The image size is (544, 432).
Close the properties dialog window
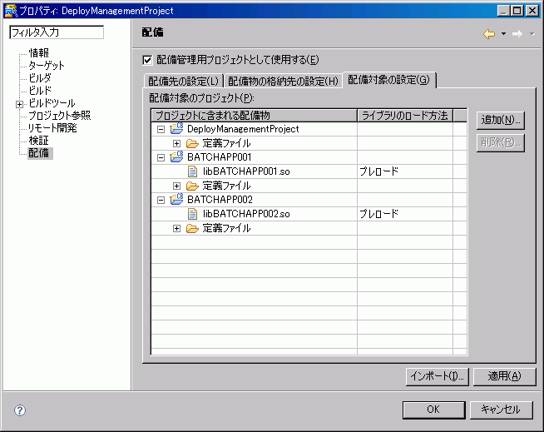(x=532, y=11)
